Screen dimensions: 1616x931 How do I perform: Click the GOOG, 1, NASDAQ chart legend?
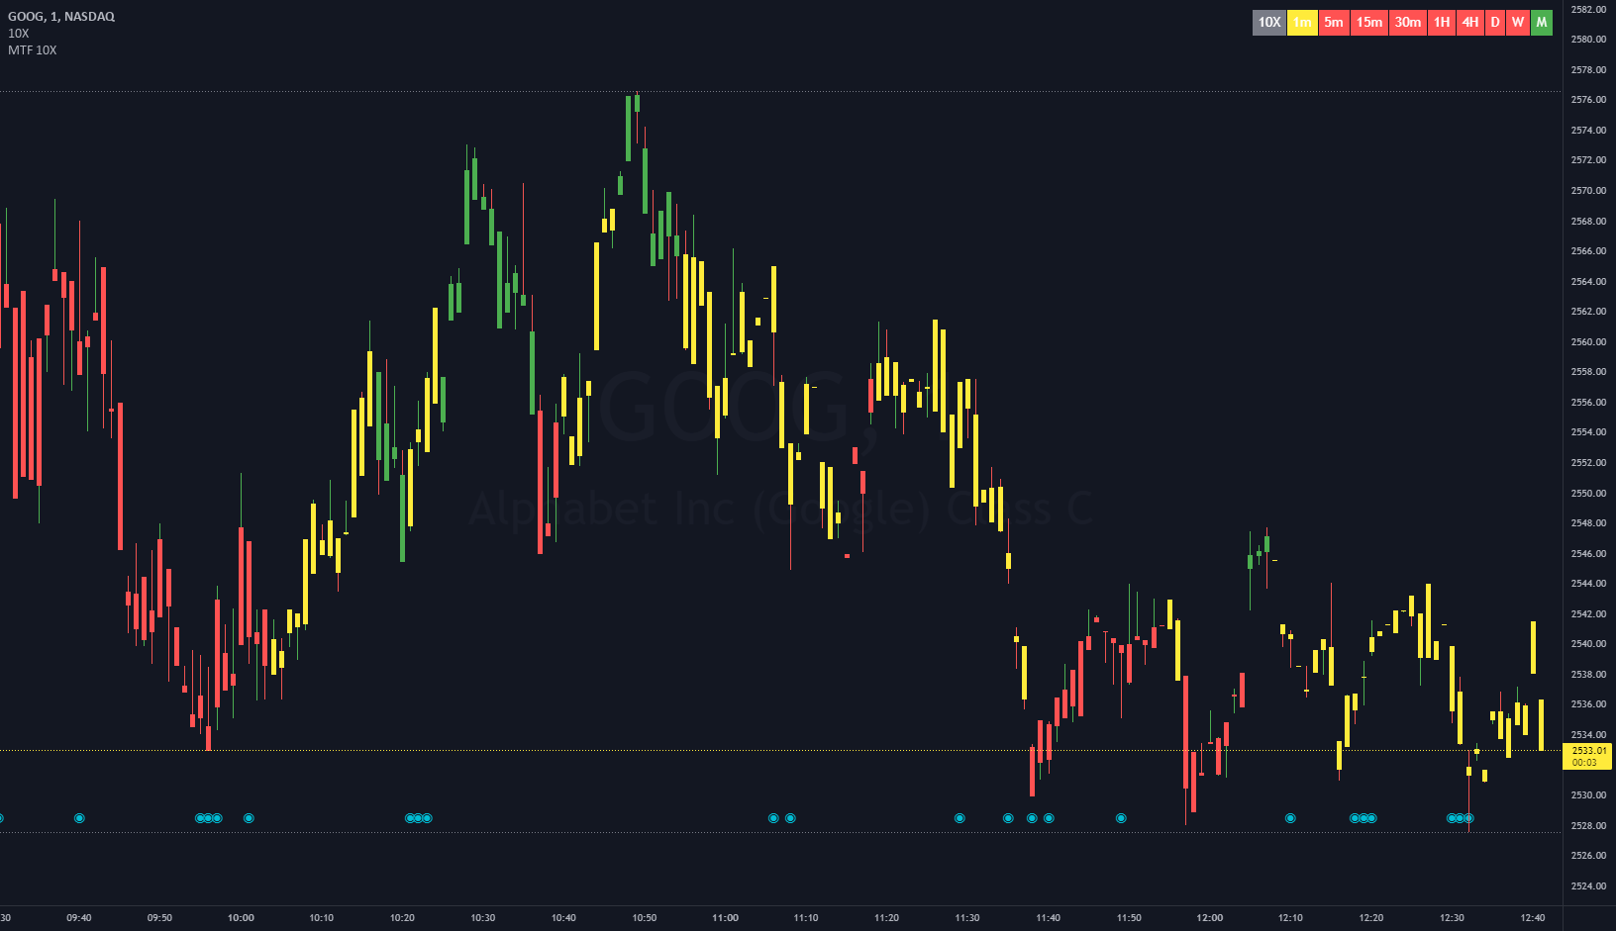coord(61,16)
